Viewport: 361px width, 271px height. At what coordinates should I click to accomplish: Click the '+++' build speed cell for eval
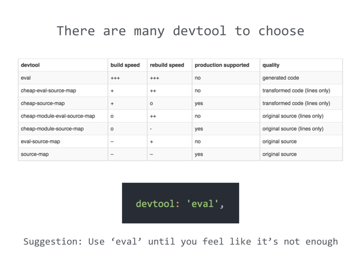[x=115, y=78]
